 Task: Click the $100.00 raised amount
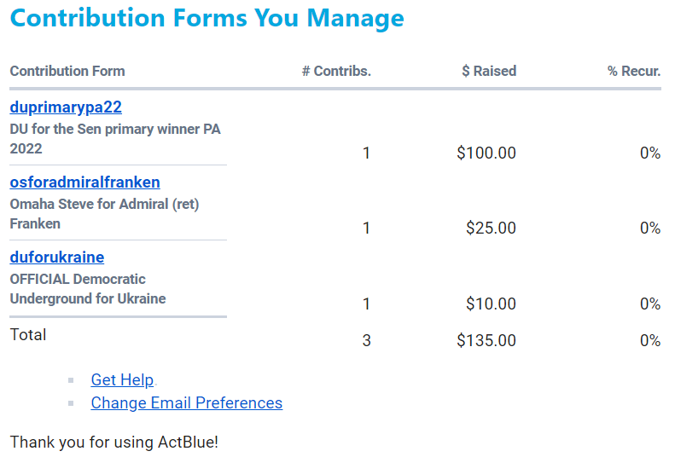486,153
